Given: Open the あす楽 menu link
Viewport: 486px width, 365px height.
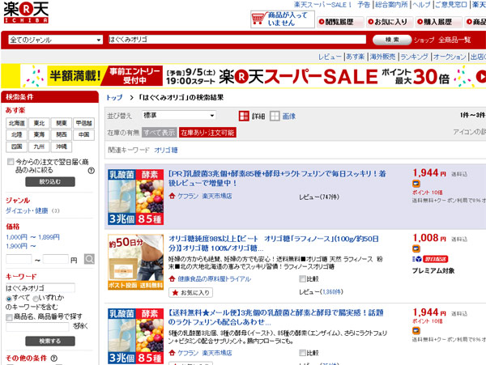Looking at the screenshot, I should [356, 57].
